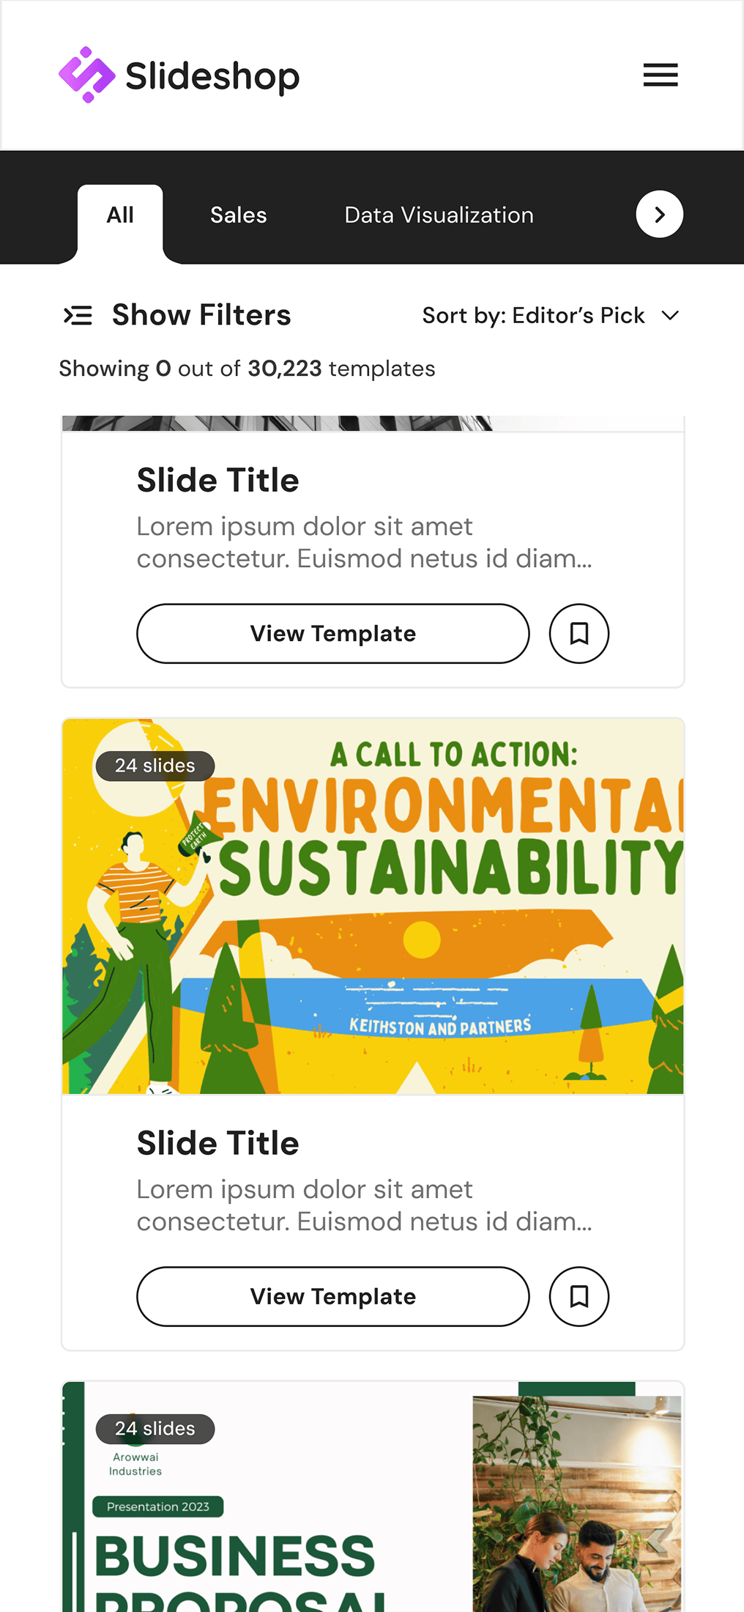744x1612 pixels.
Task: Click the Slideshop logo
Action: 179,75
